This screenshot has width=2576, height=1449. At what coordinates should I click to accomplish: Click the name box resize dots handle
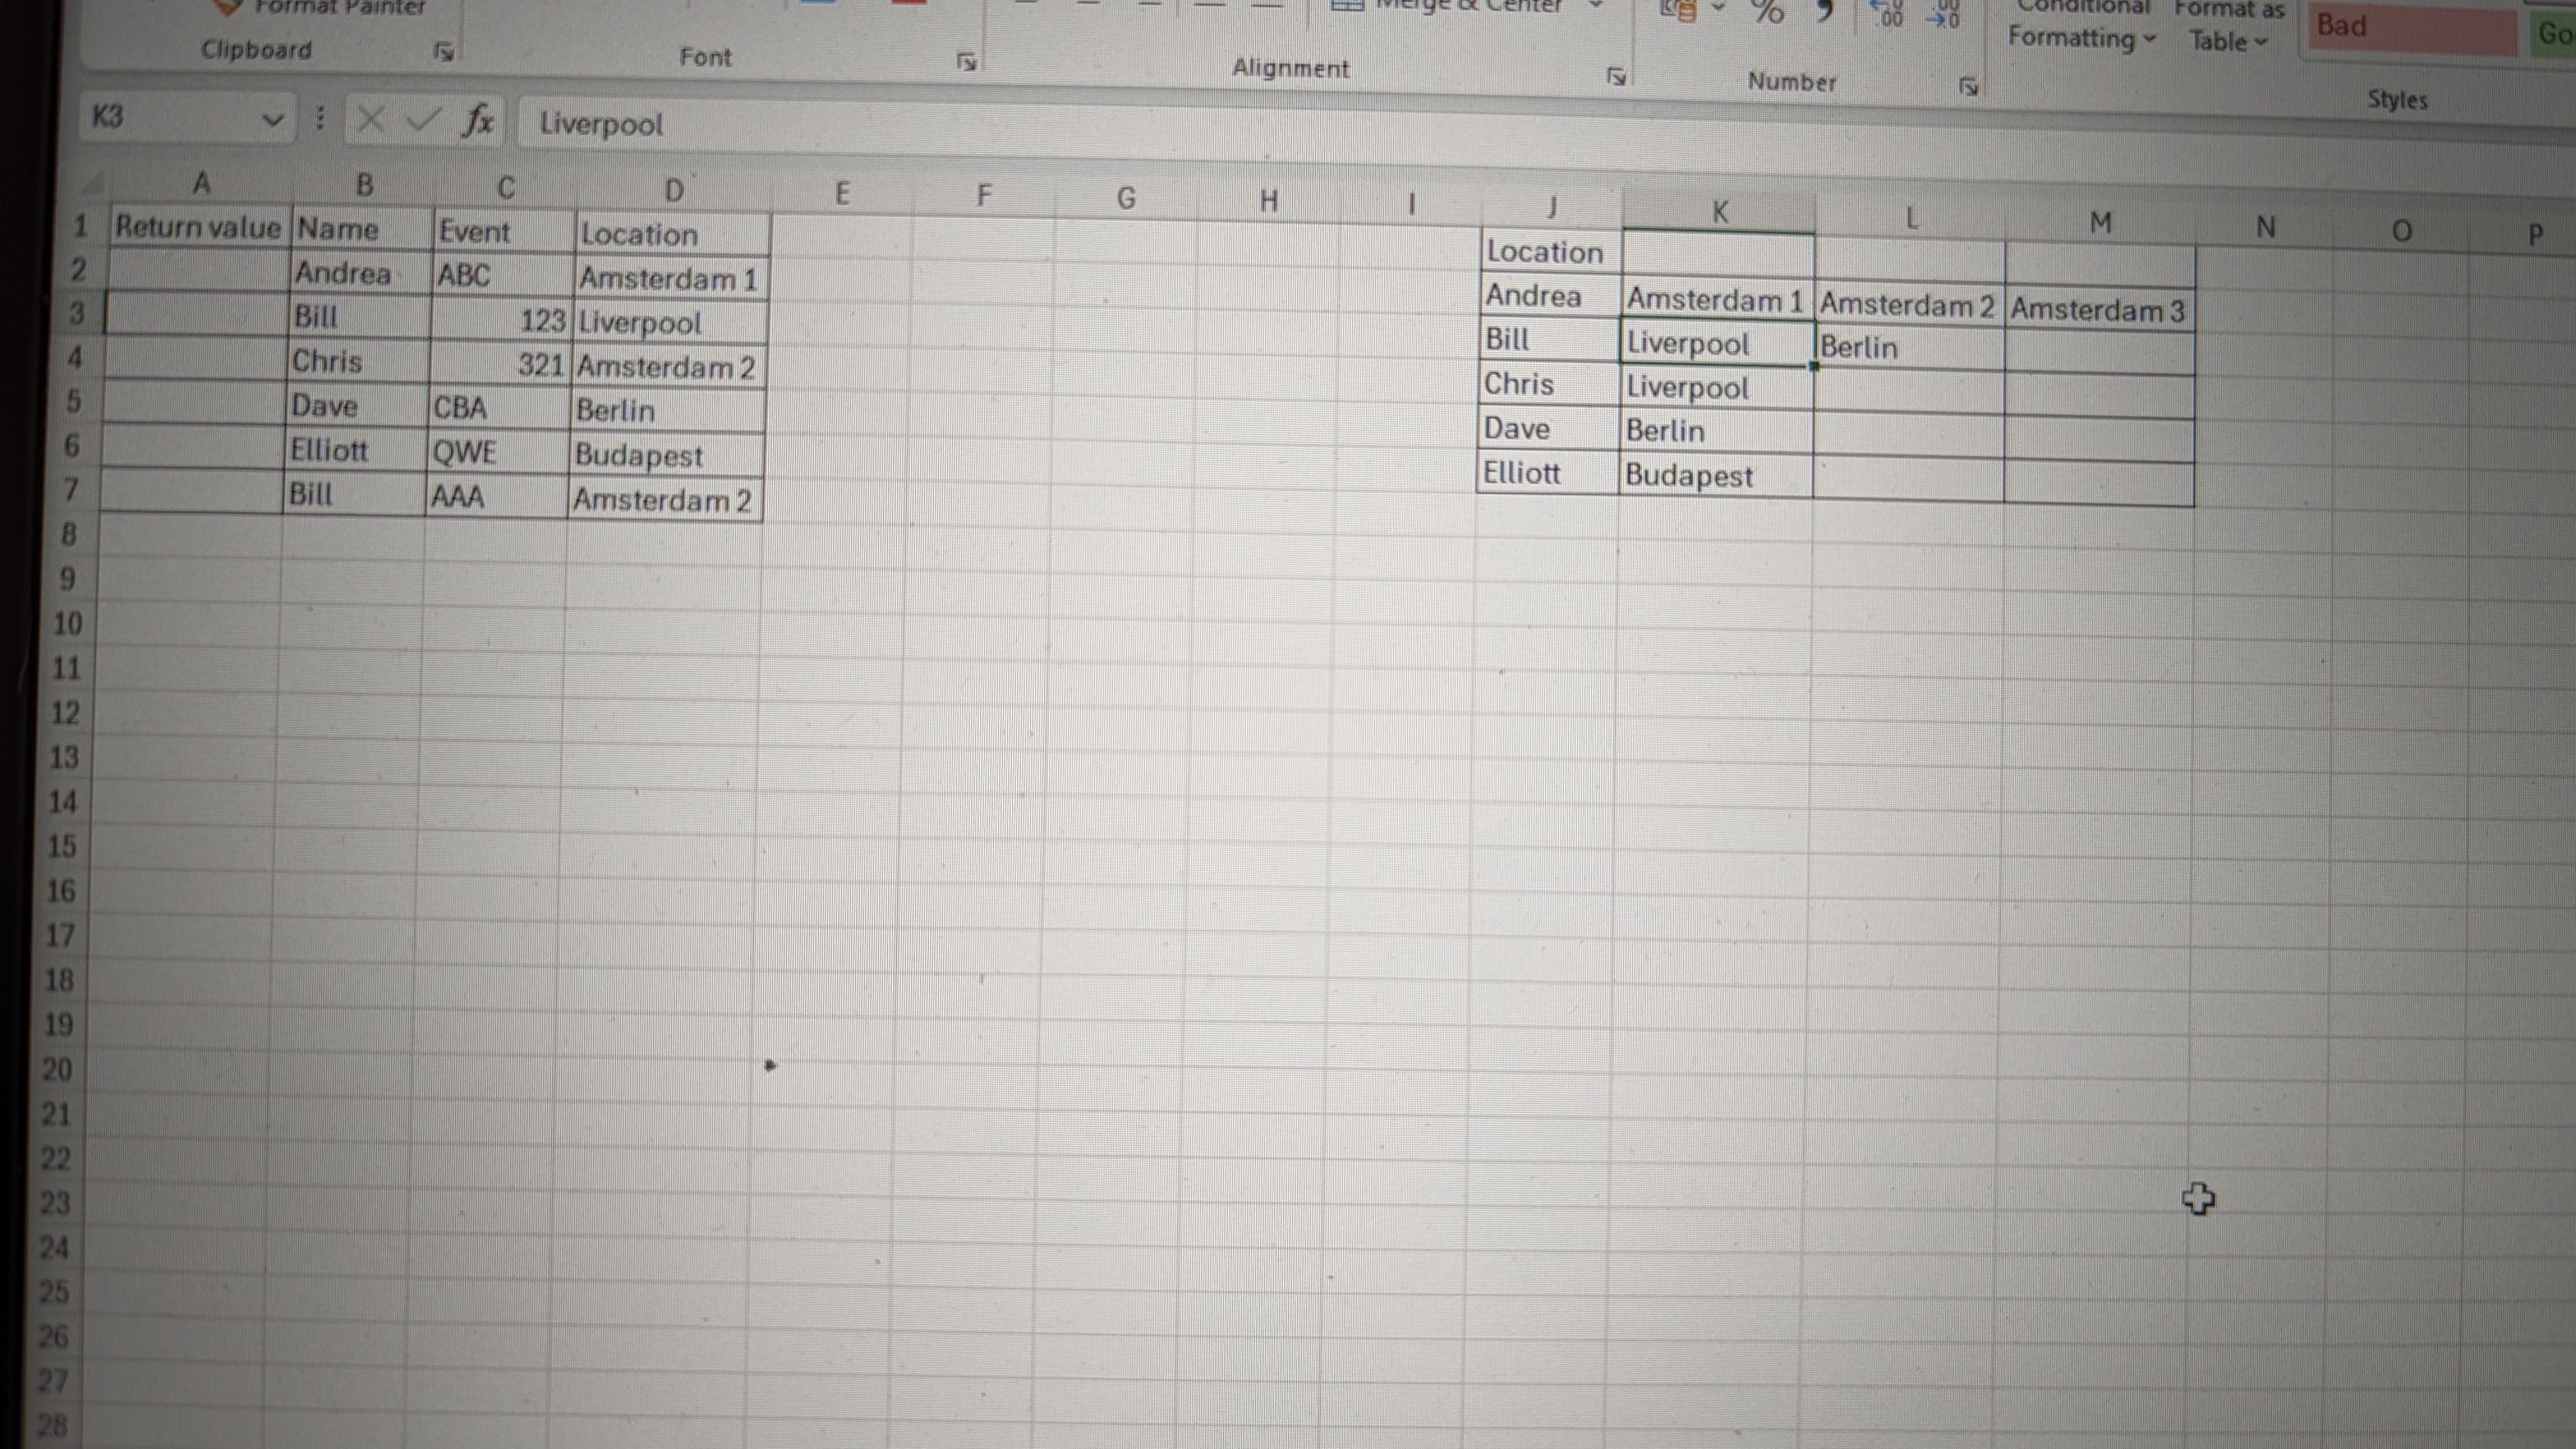(320, 119)
